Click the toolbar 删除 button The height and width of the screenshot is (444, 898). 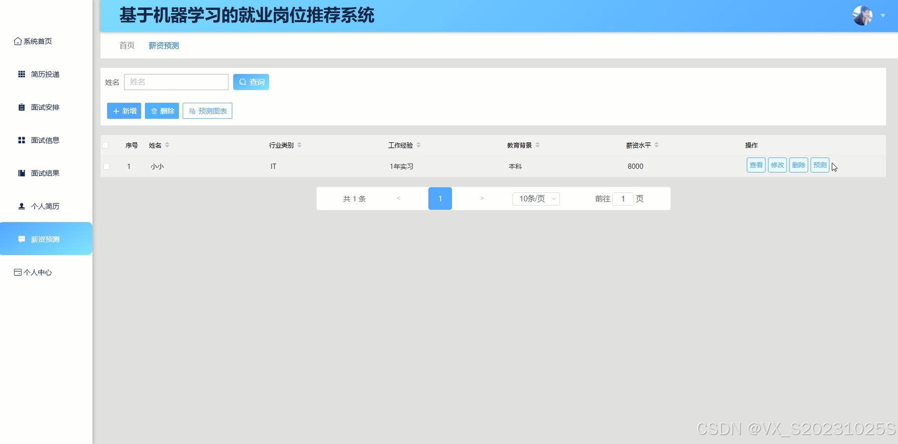pos(162,111)
